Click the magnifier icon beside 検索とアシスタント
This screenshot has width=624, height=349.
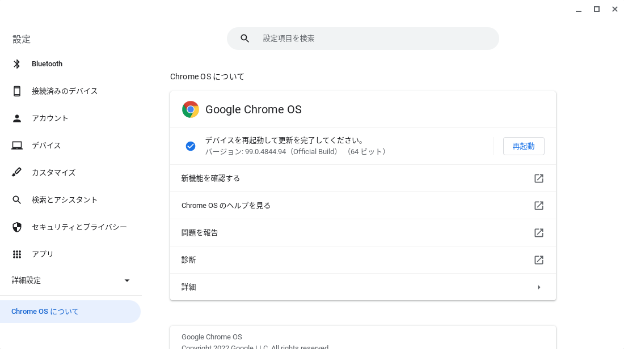(x=16, y=200)
